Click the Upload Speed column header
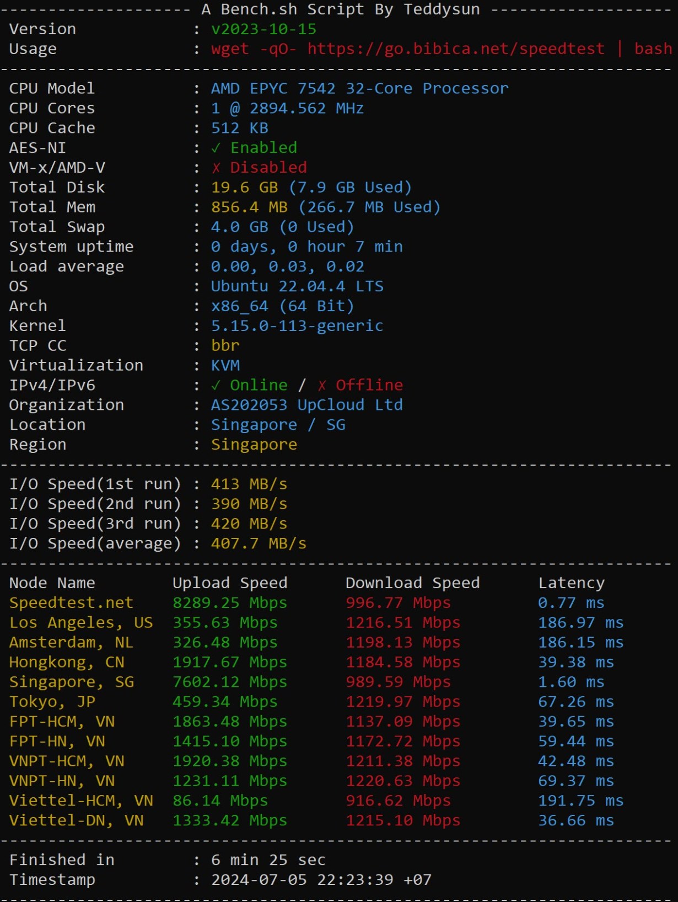678x902 pixels. pos(229,583)
